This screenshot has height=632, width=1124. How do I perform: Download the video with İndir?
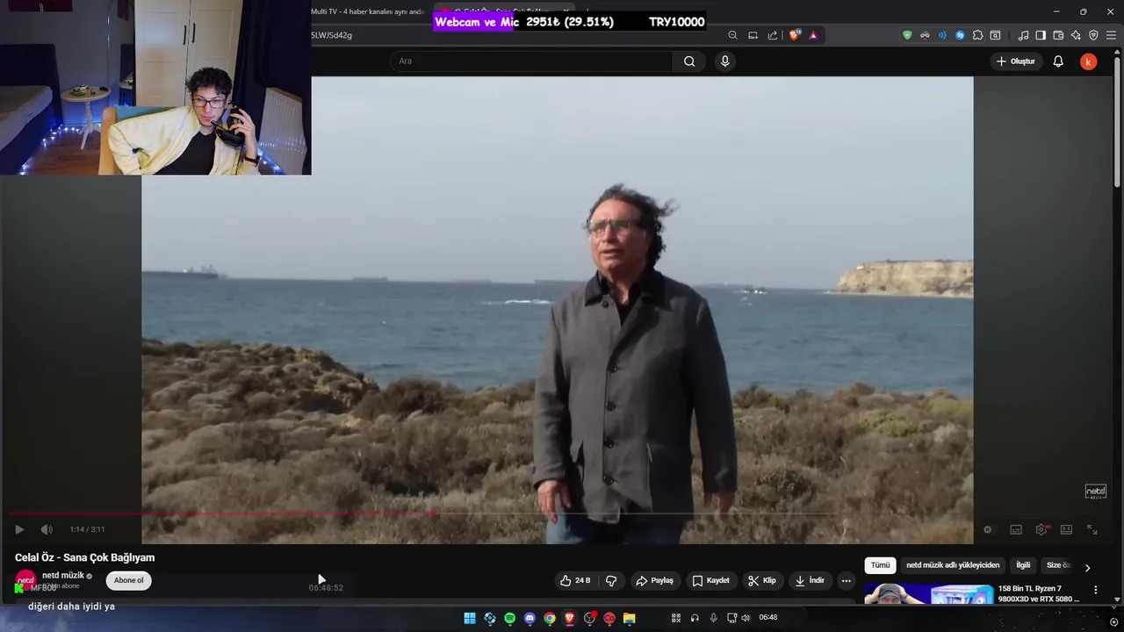tap(809, 580)
